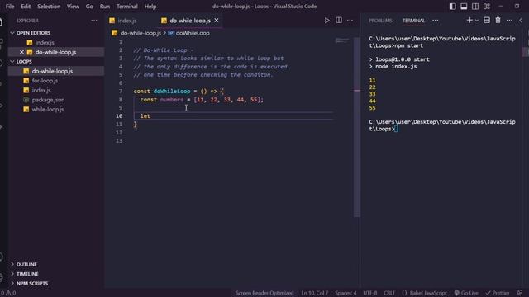Click the terminal prompt input area
This screenshot has height=297, width=529.
pyautogui.click(x=397, y=129)
